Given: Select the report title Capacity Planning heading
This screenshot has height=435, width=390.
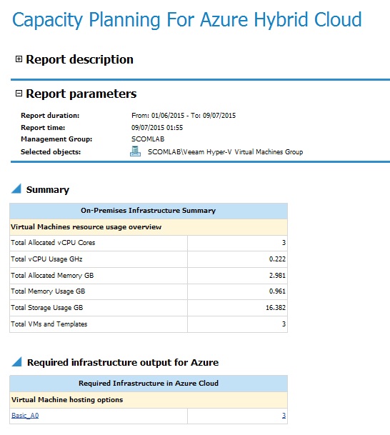Looking at the screenshot, I should pos(187,20).
